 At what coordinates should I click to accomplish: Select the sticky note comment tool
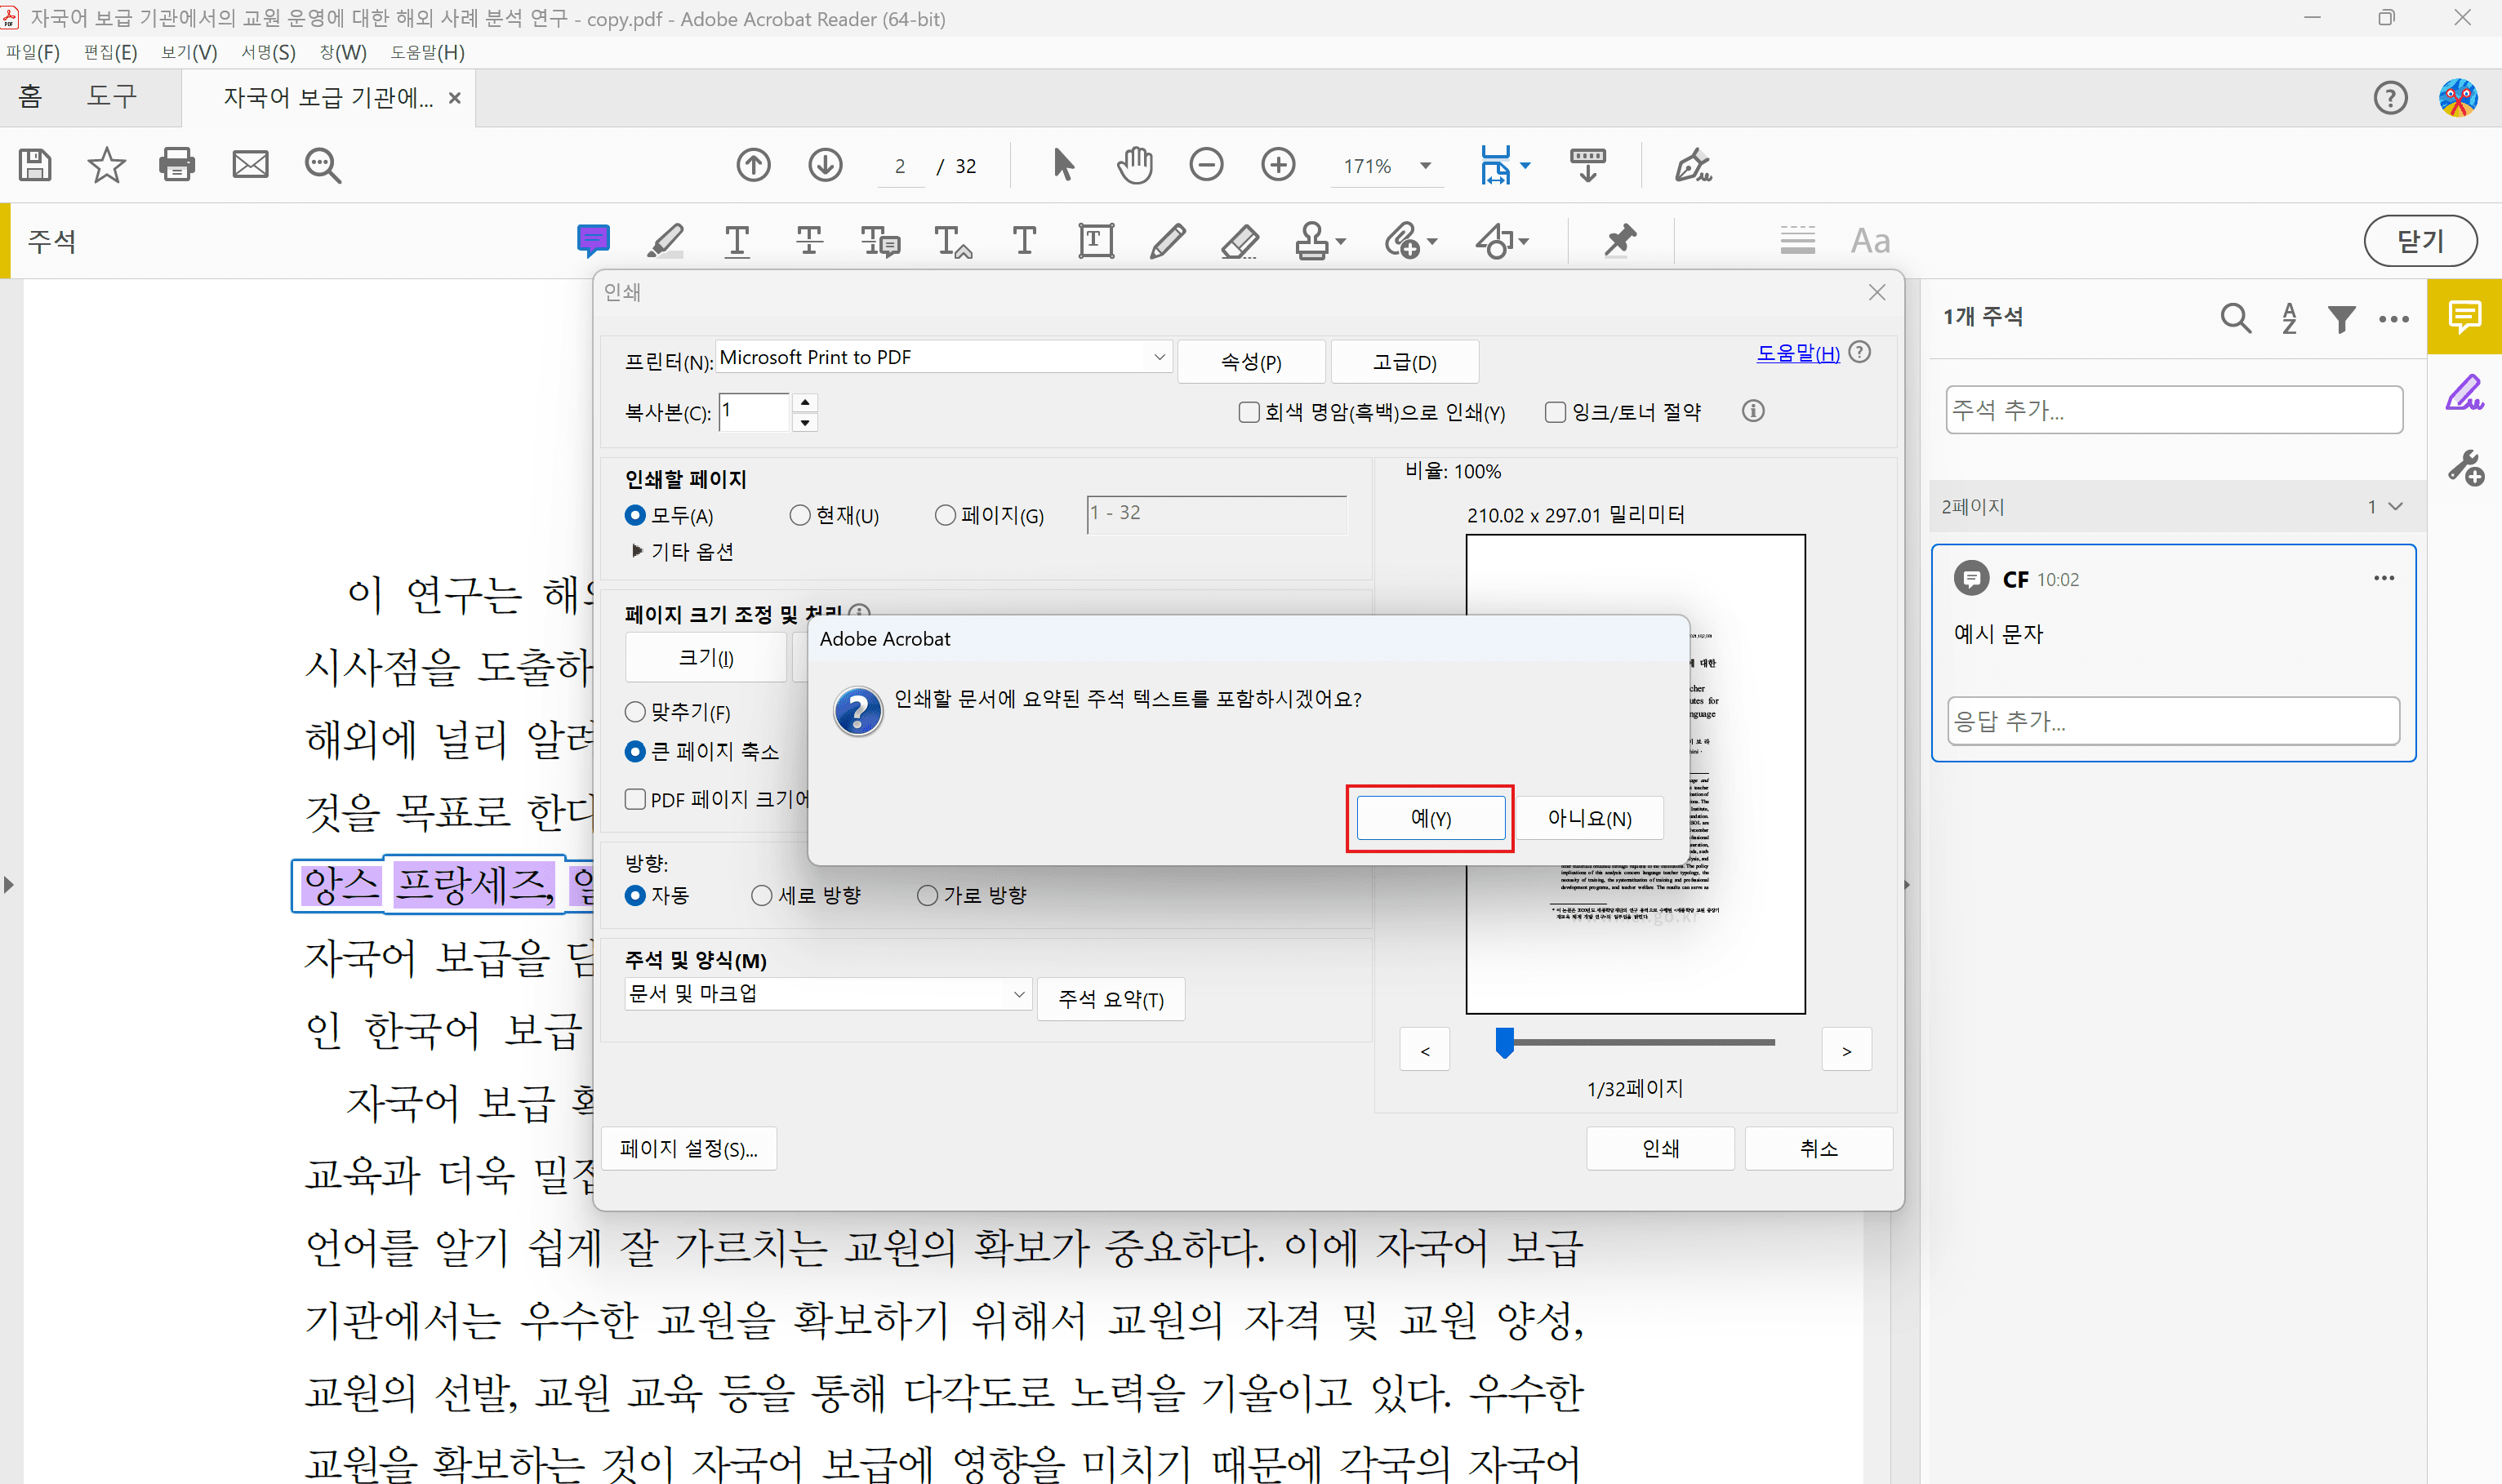click(593, 241)
